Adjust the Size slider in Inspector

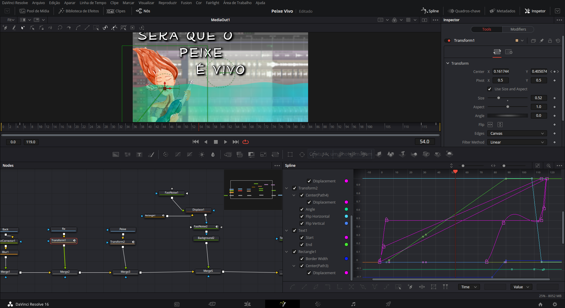(499, 98)
